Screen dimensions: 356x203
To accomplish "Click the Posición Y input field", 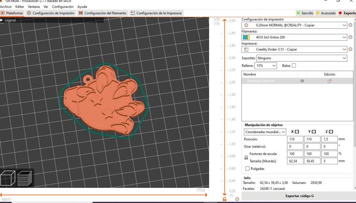I will click(x=312, y=139).
